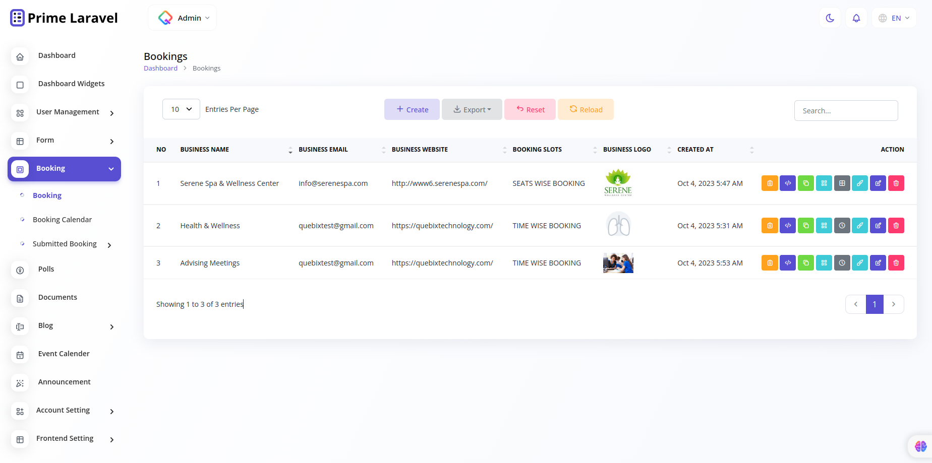The width and height of the screenshot is (932, 463).
Task: Click the time slots clock icon for Health & Wellness
Action: [x=842, y=225]
